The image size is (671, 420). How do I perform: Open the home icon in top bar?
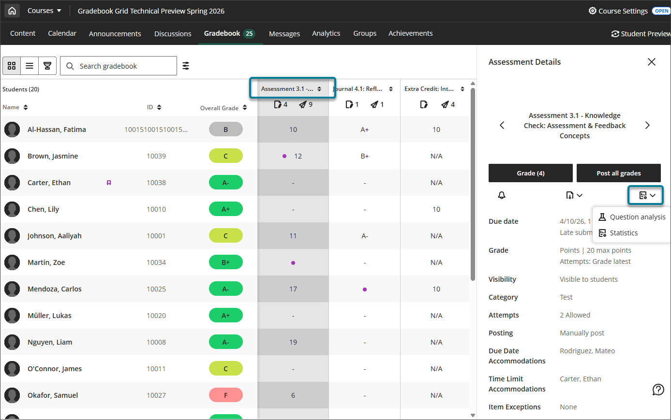pos(12,11)
